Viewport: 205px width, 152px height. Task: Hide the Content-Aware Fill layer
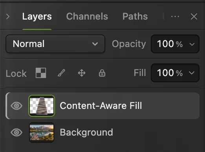coord(16,106)
